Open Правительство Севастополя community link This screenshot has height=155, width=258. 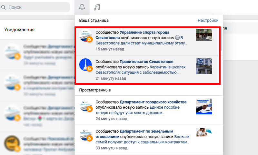pos(146,62)
